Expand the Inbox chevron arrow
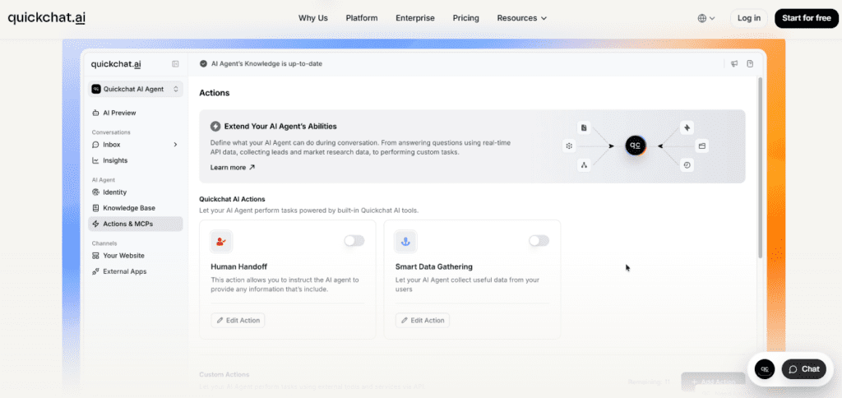842x398 pixels. (x=175, y=145)
